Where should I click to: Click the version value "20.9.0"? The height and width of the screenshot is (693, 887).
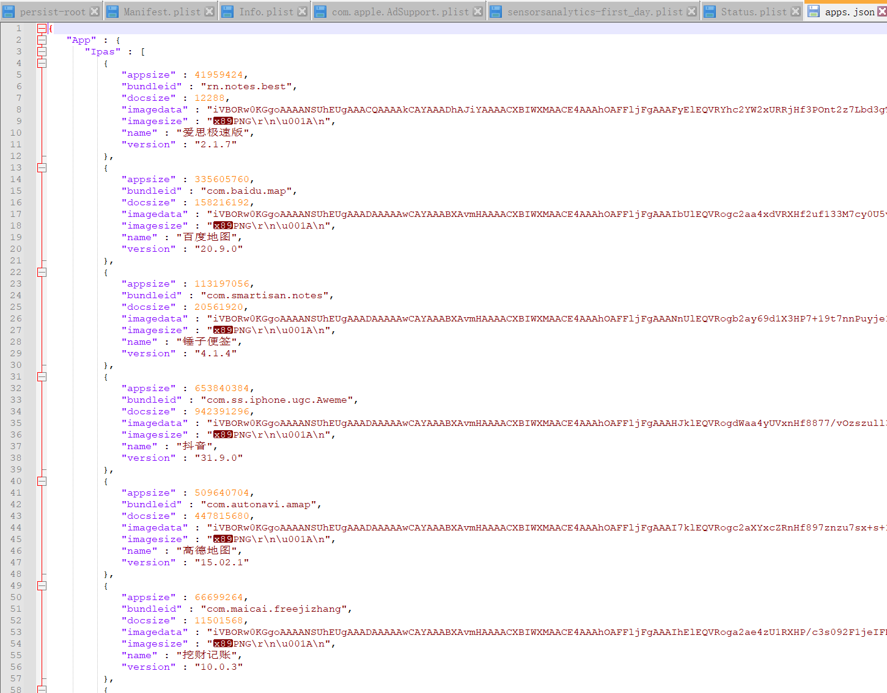pyautogui.click(x=219, y=249)
